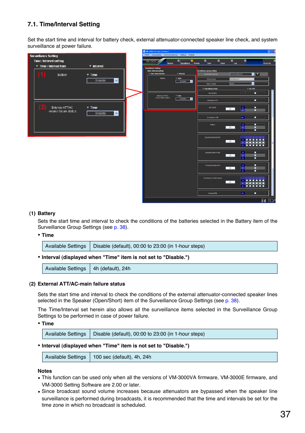Click the All button for Speaker(Earth Fault)

pyautogui.click(x=230, y=155)
